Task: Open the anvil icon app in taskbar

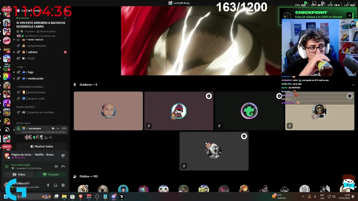Action: [122, 197]
